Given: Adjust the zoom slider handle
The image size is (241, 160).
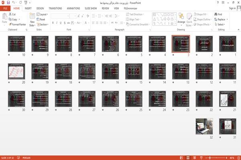Looking at the screenshot, I should tap(210, 158).
